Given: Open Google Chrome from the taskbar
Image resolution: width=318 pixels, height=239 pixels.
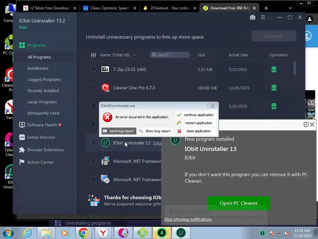Looking at the screenshot, I should coord(83,233).
